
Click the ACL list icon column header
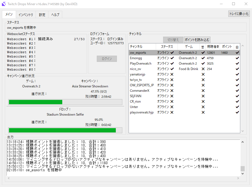[x=237, y=47]
